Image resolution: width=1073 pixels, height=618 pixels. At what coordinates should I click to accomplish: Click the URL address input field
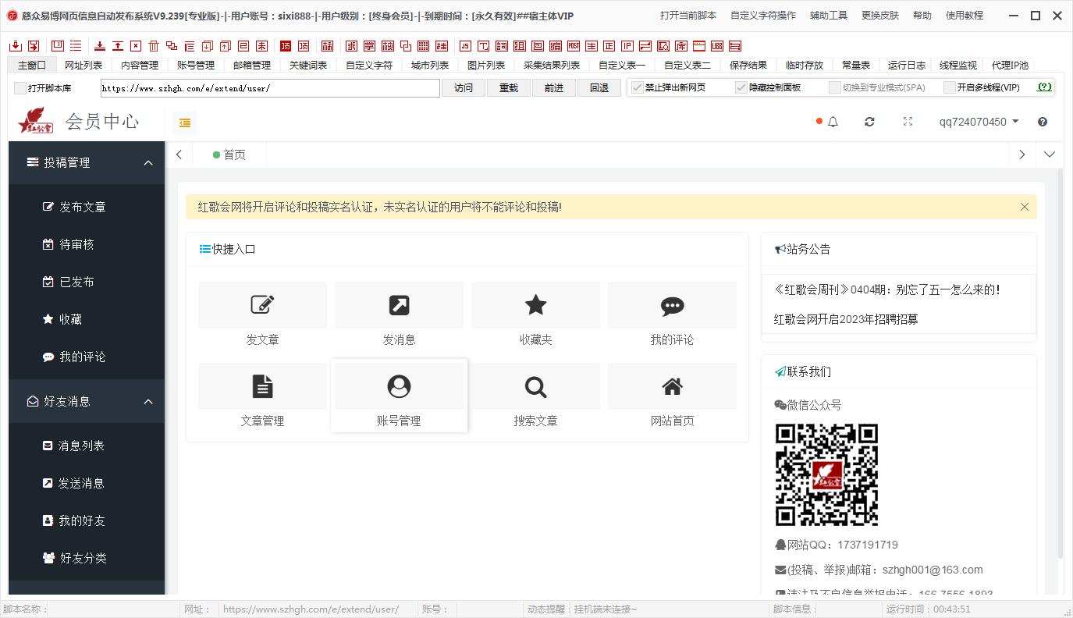[270, 88]
